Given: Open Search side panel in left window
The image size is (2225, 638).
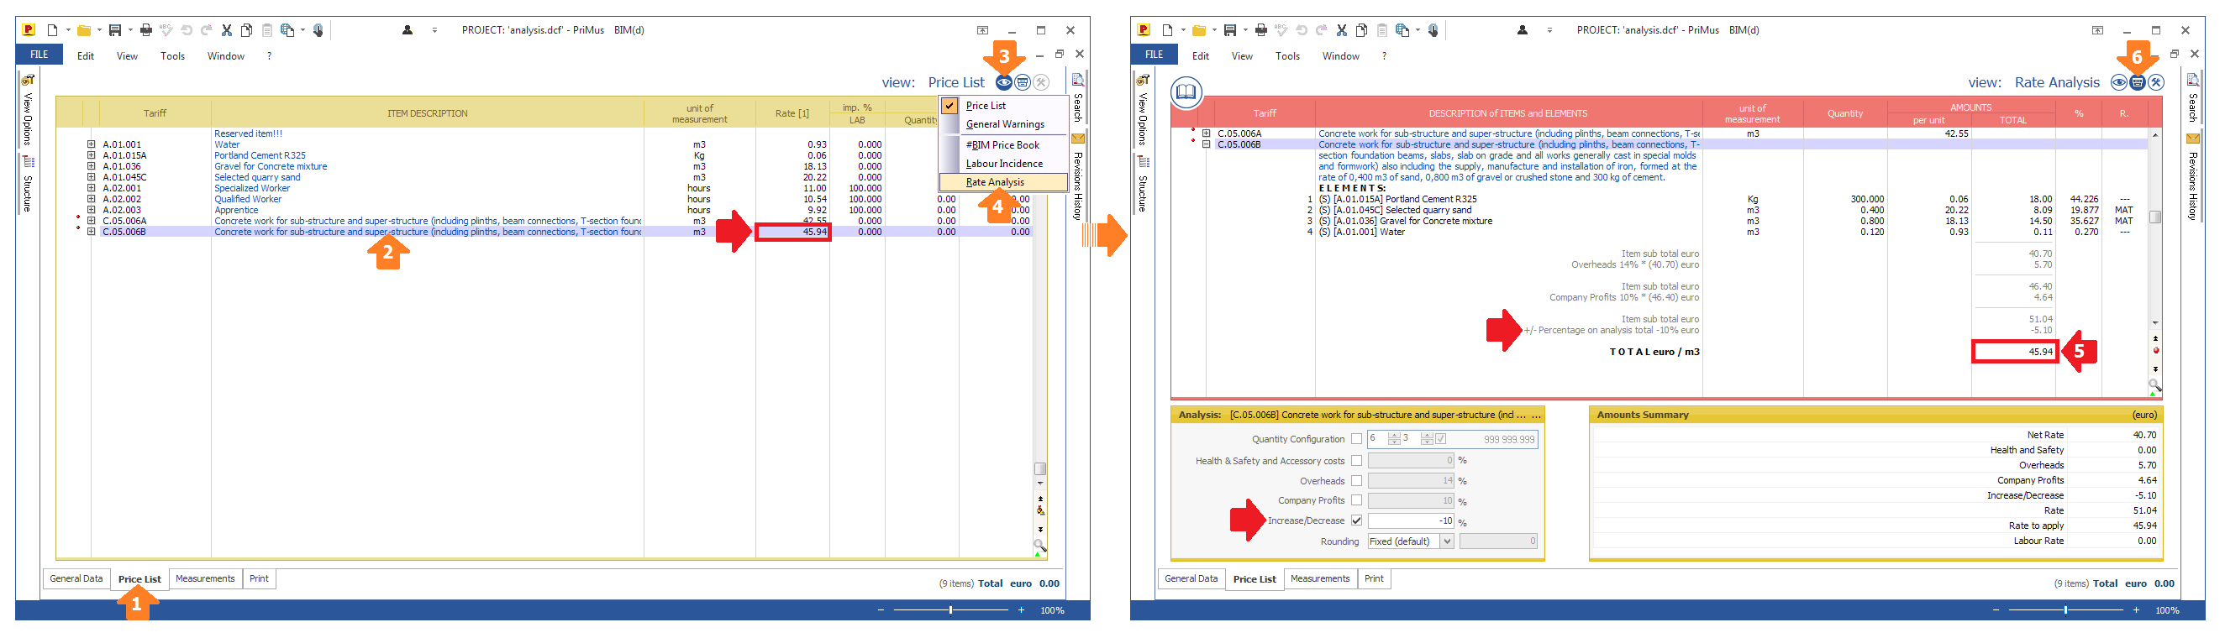Looking at the screenshot, I should pyautogui.click(x=1078, y=98).
